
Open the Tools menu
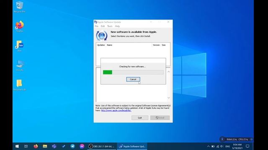pos(110,26)
